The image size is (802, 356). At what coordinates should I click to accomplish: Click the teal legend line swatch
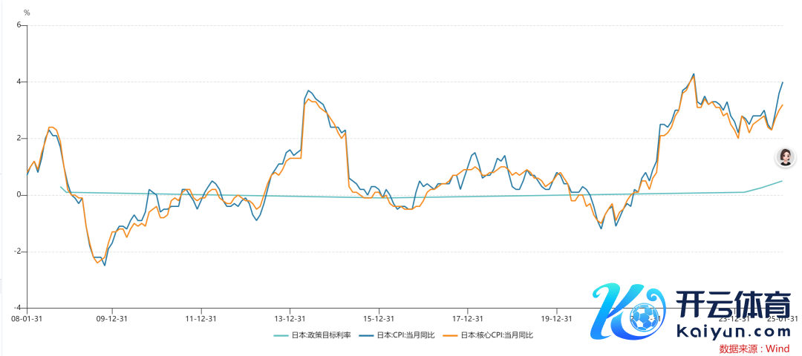281,335
